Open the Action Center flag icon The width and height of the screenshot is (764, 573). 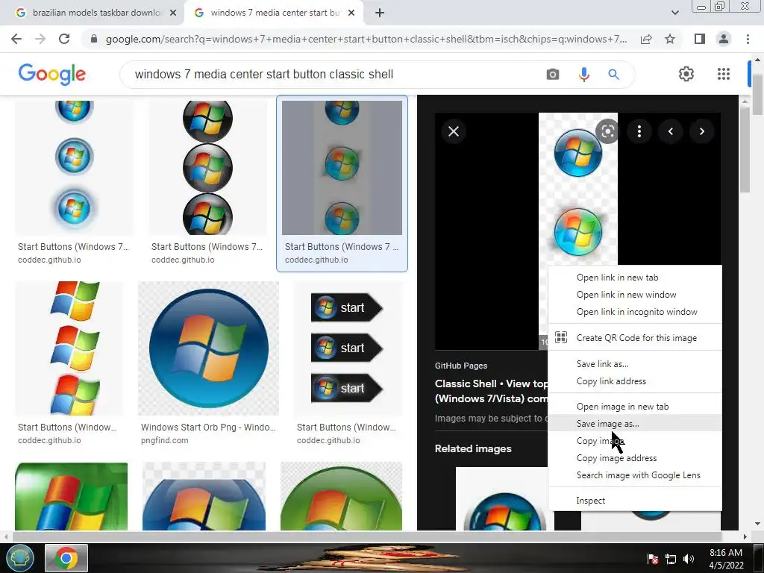652,559
